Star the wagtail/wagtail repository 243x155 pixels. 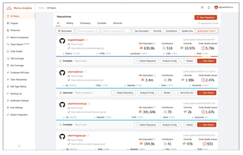tap(87, 40)
